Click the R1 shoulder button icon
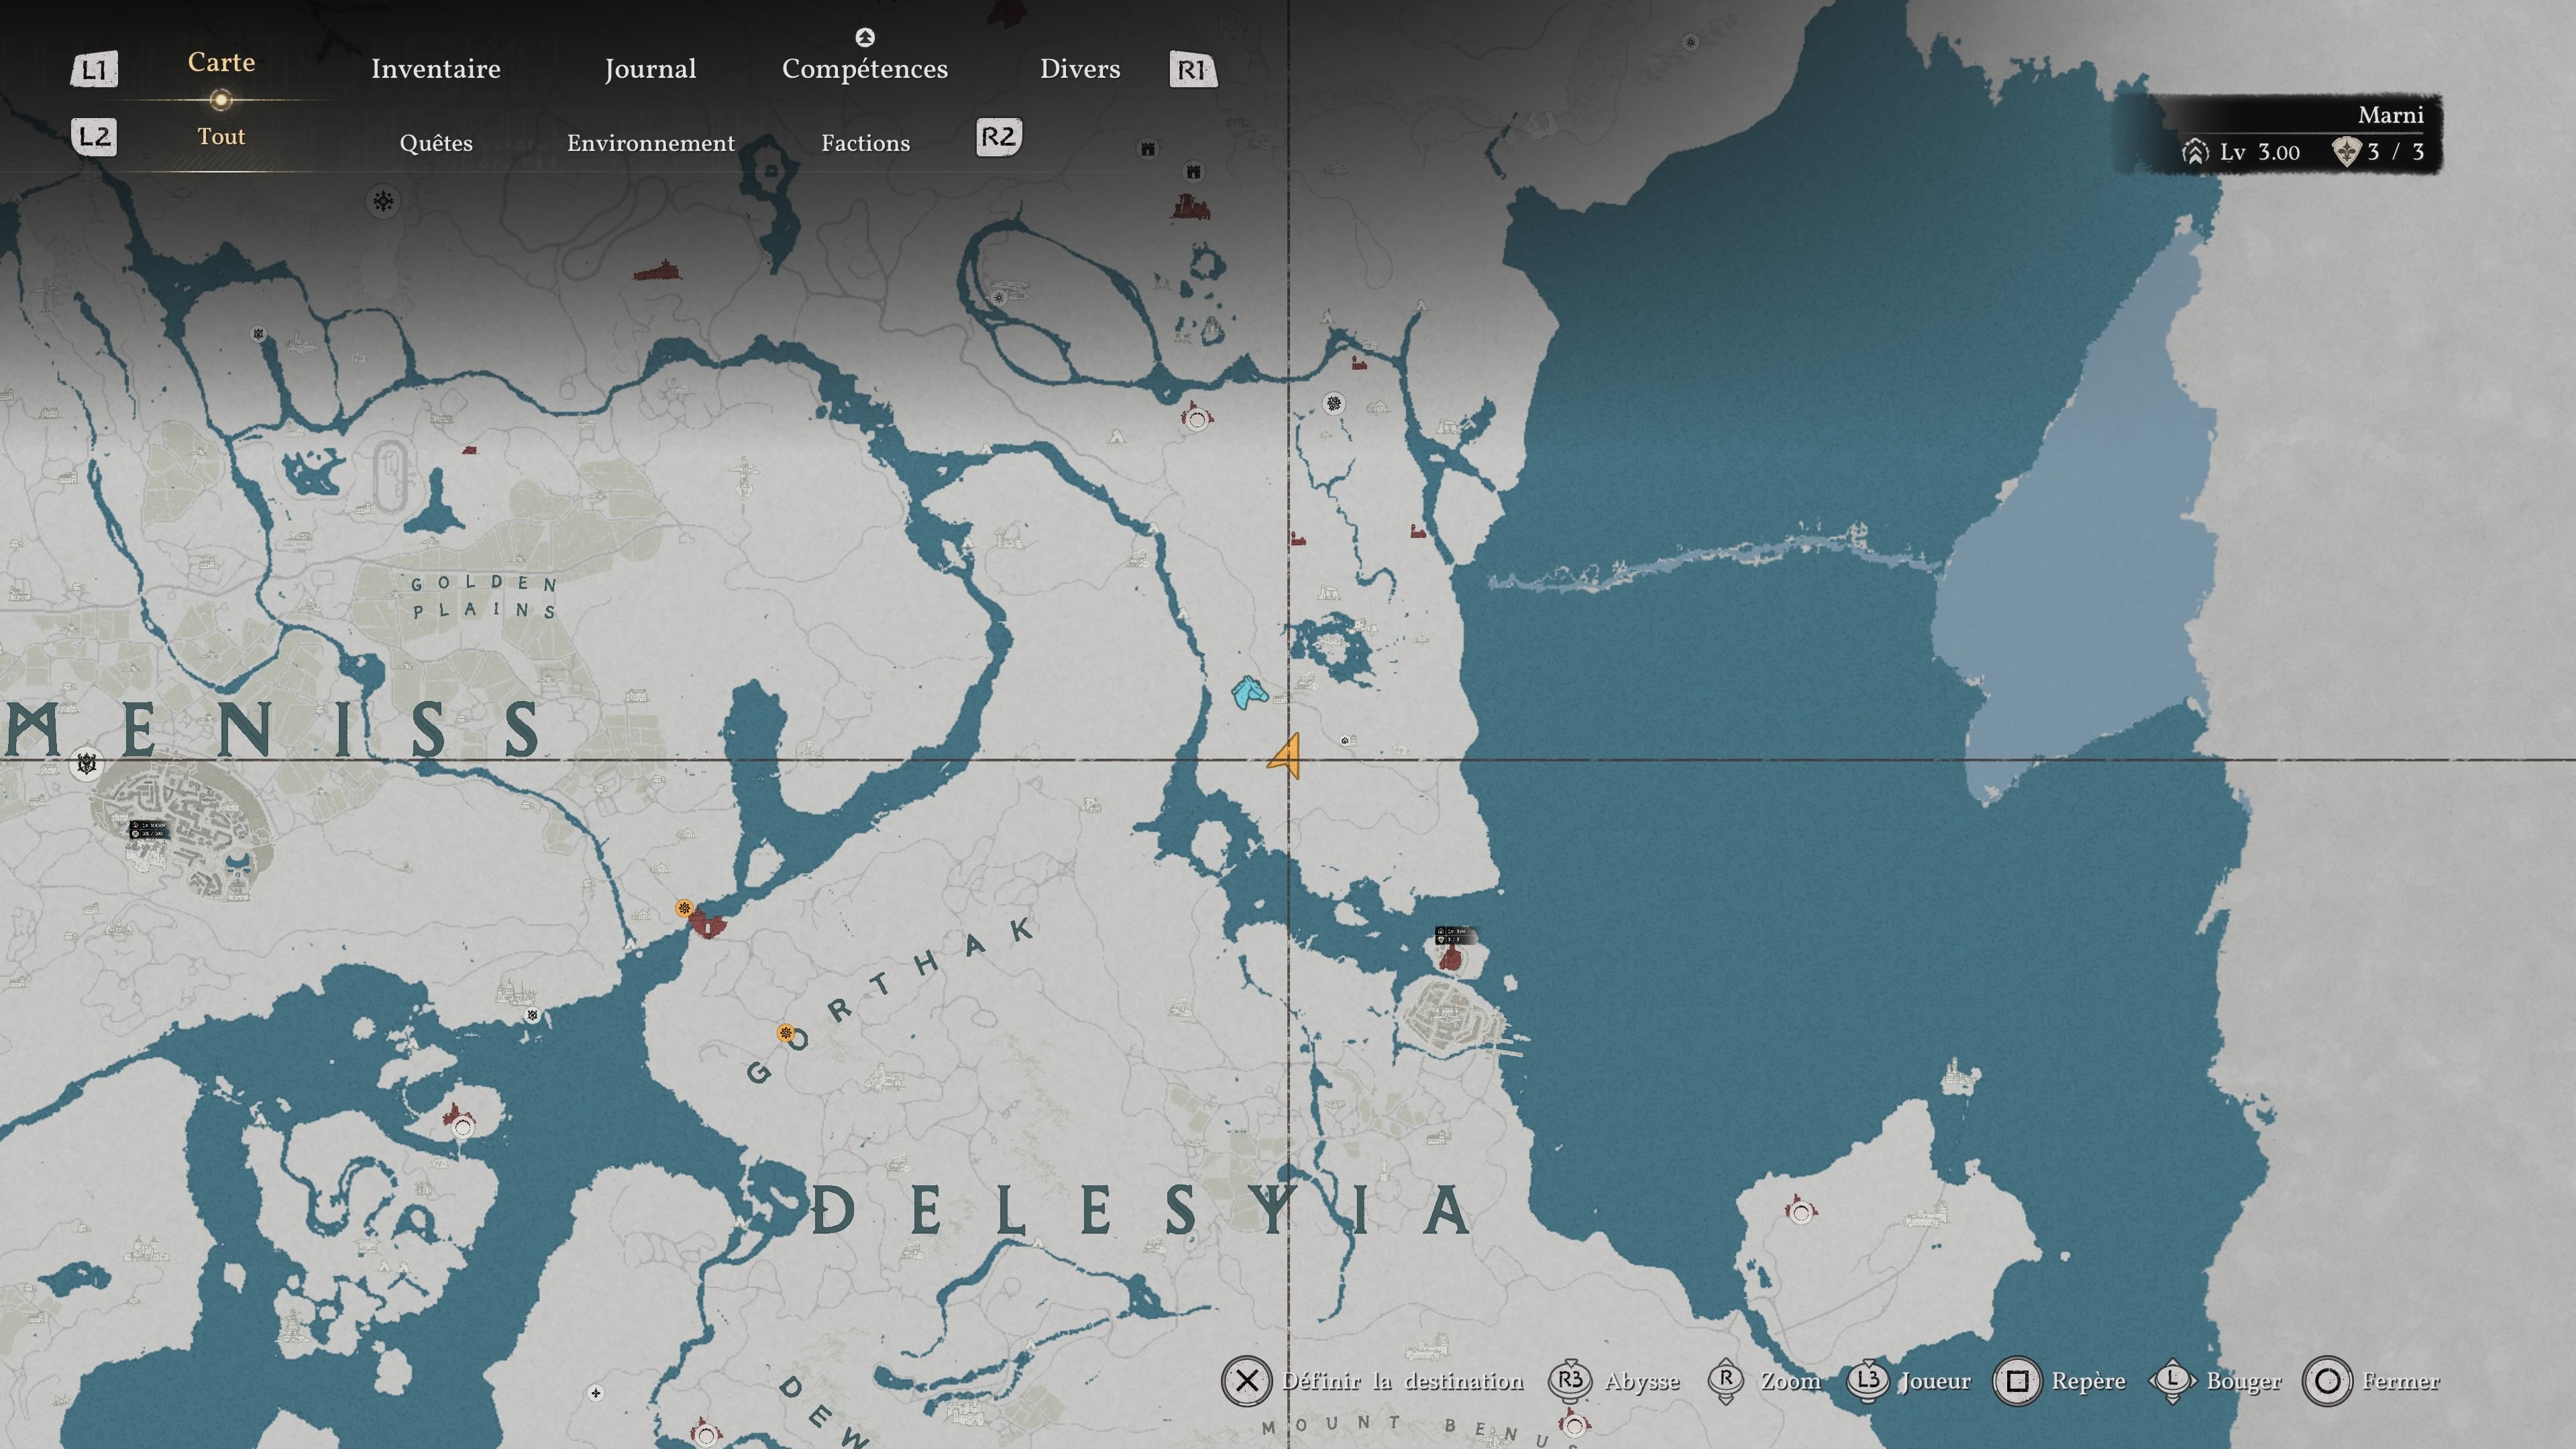 1193,70
